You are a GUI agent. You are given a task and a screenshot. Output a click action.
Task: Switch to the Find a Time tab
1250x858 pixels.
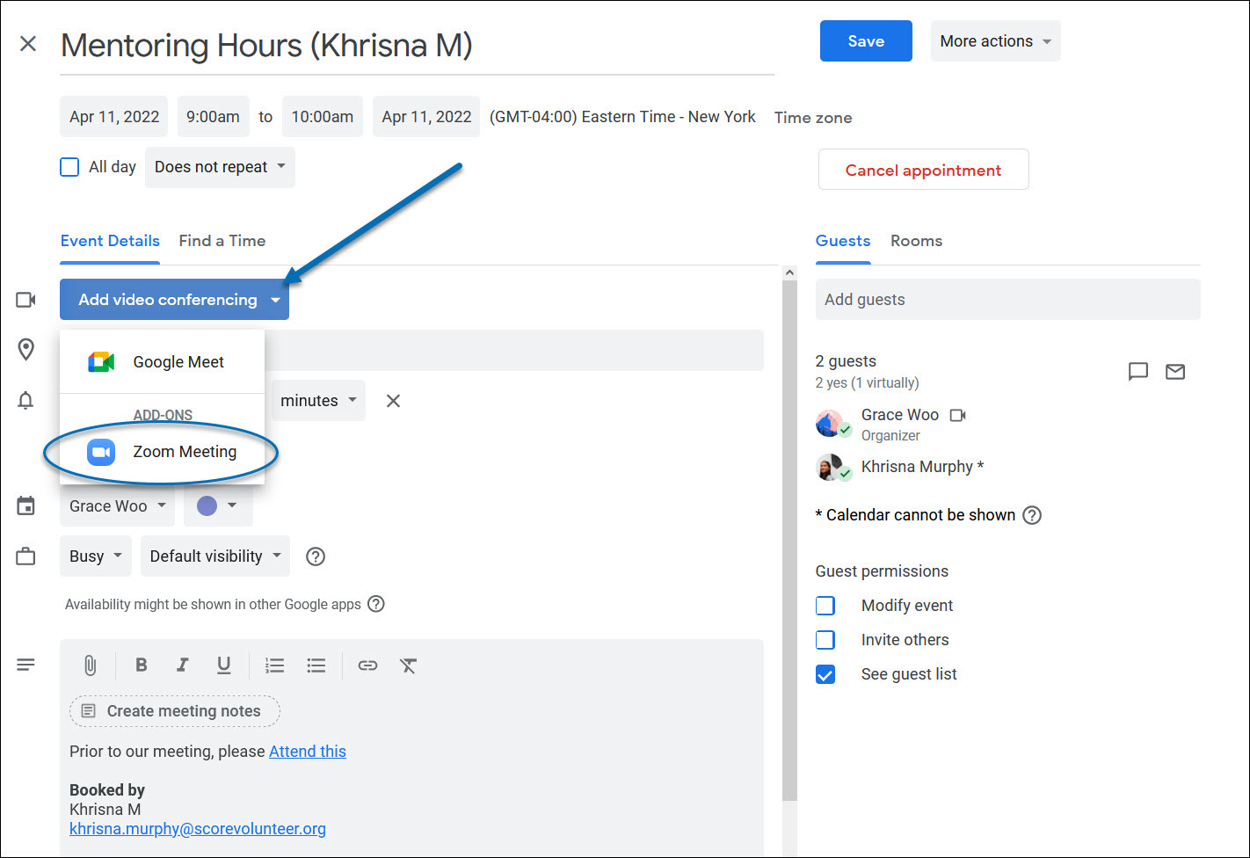point(222,241)
